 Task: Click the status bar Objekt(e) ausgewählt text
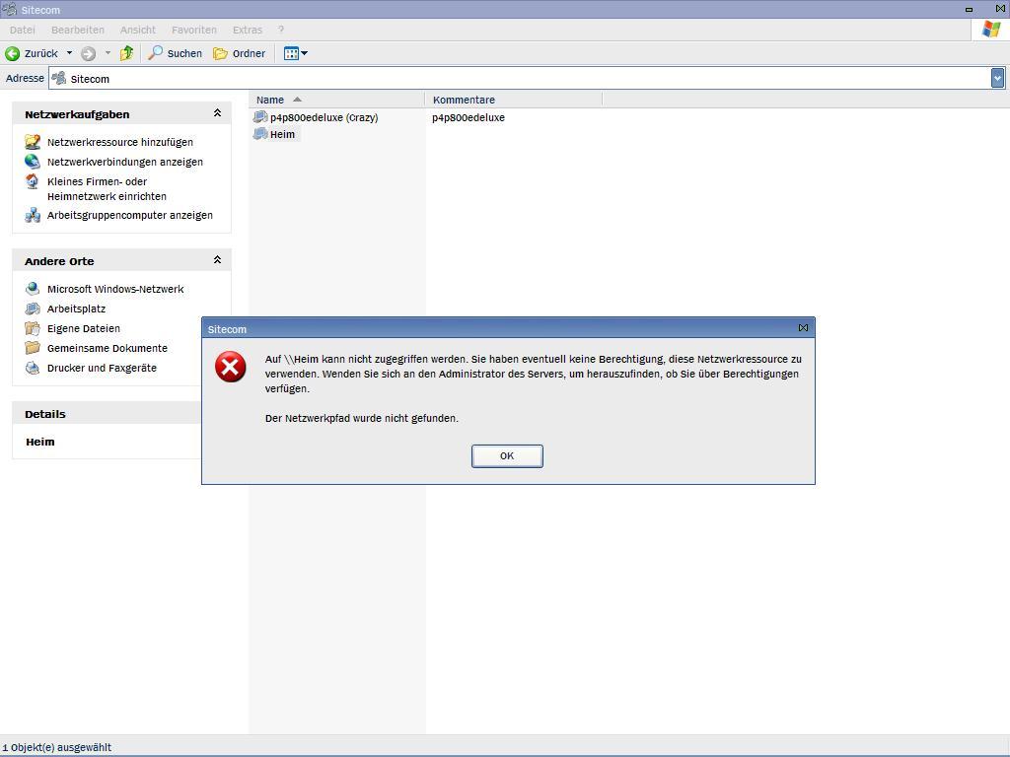click(56, 747)
